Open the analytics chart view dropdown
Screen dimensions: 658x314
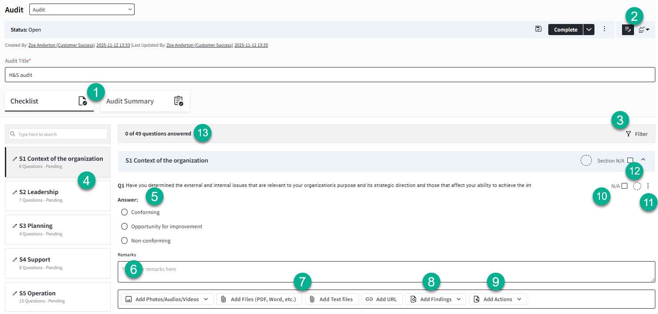(644, 30)
